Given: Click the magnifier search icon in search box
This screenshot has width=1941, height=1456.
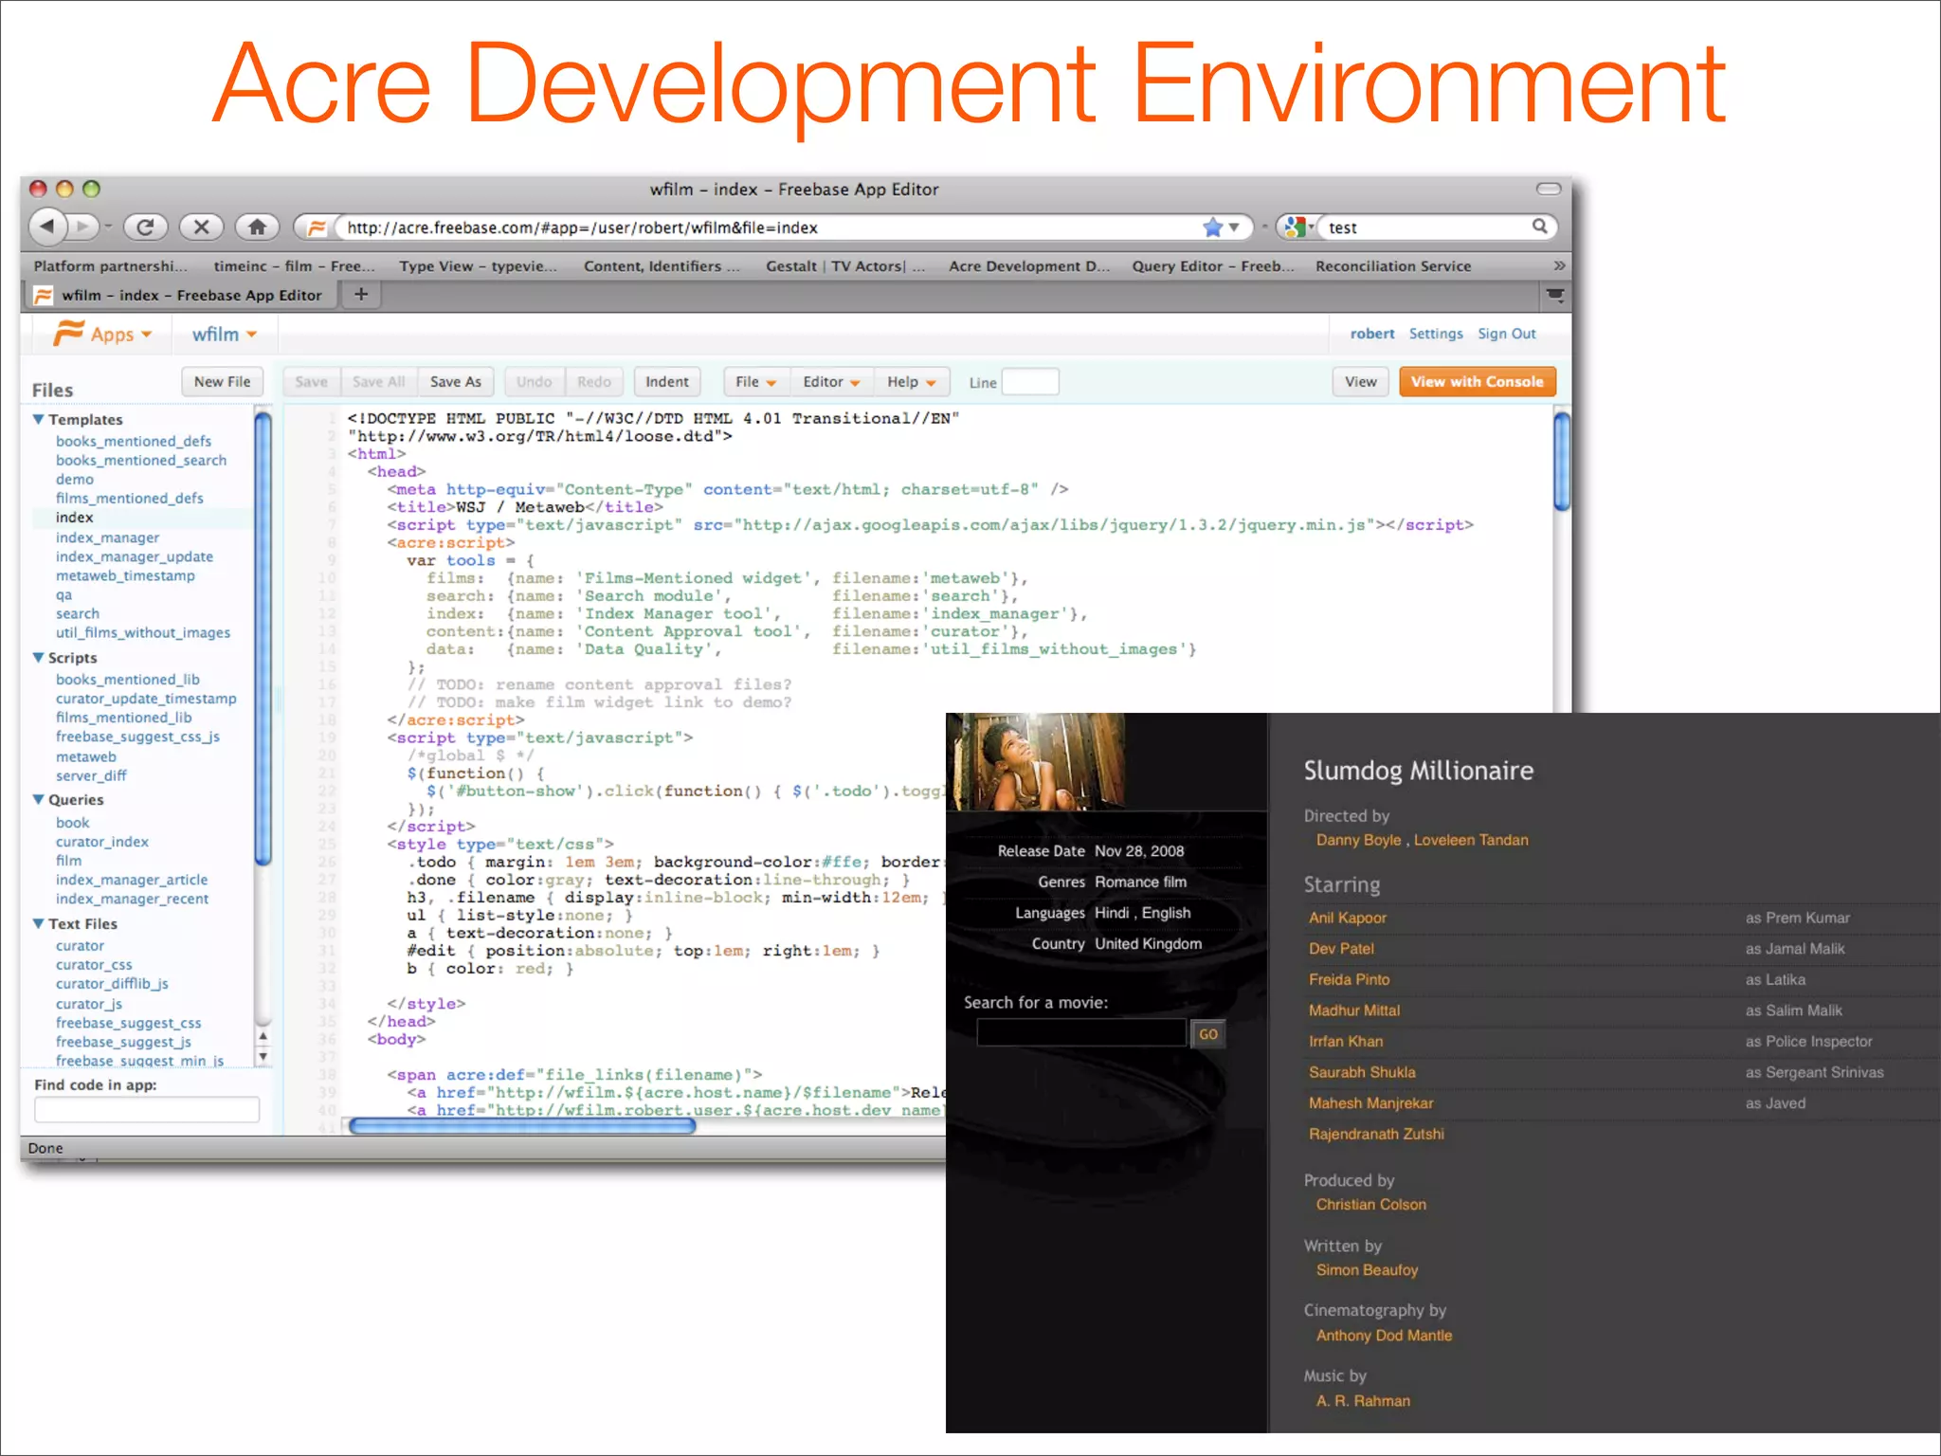Looking at the screenshot, I should click(1540, 227).
